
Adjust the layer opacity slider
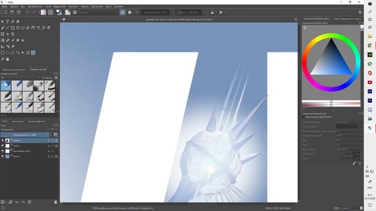25,135
